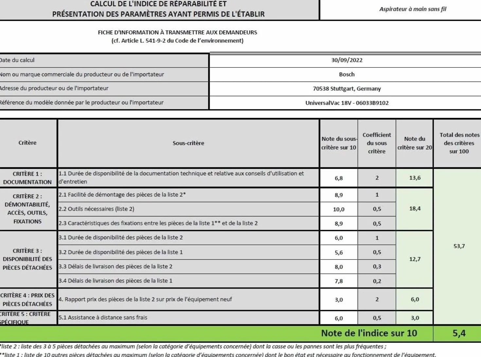Select sub-criterion 2.2 Outils nécessaires row
This screenshot has width=481, height=357.
point(188,209)
